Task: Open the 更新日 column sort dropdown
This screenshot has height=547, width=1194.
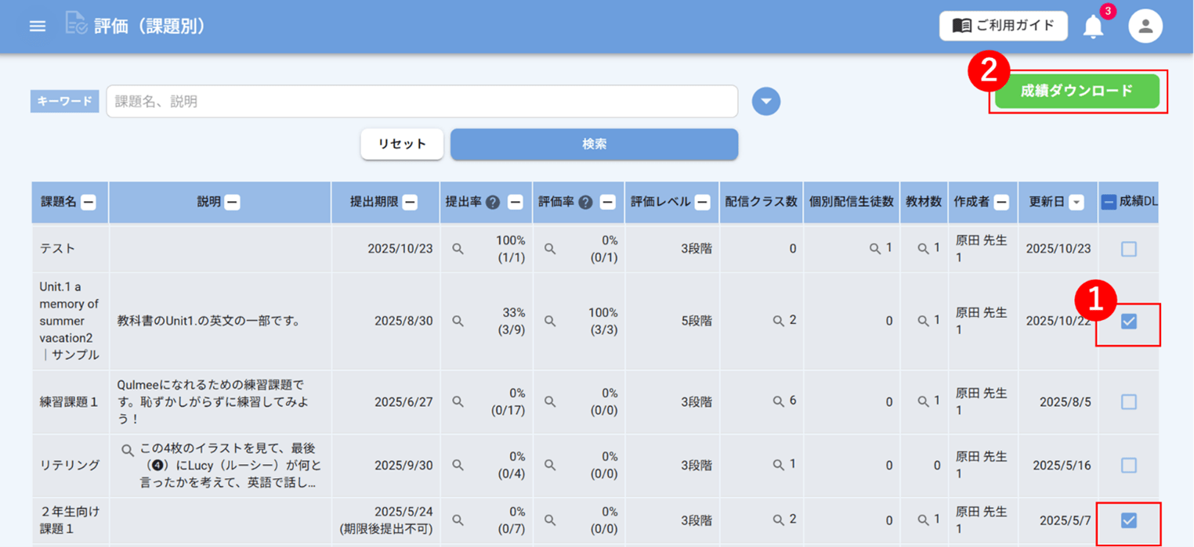Action: [1076, 203]
